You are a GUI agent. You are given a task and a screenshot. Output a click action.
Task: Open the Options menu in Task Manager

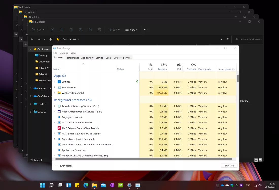(64, 53)
